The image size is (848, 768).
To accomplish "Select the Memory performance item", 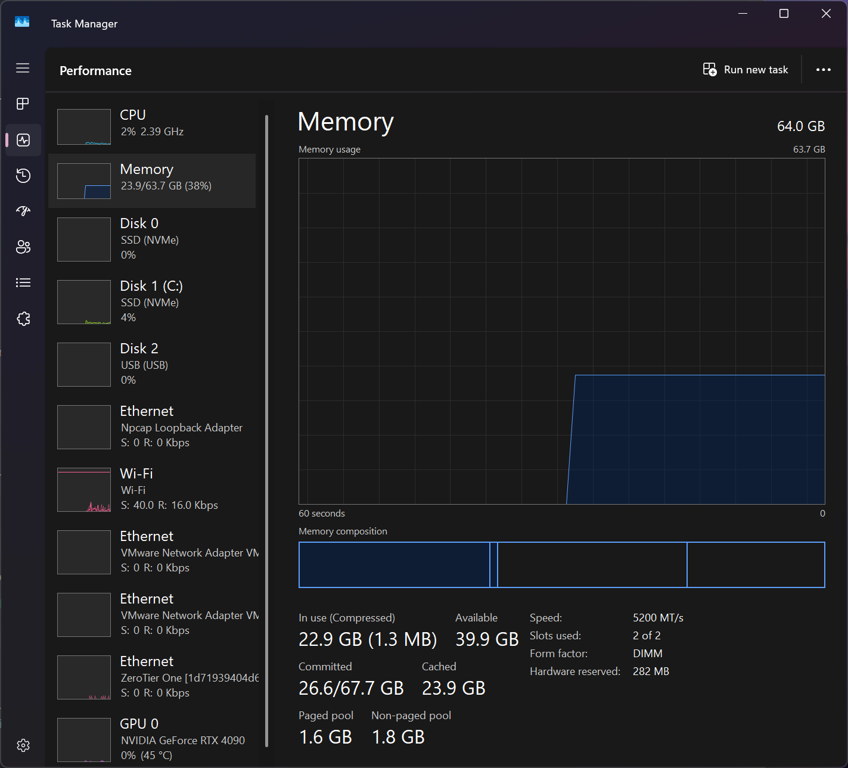I will coord(152,181).
